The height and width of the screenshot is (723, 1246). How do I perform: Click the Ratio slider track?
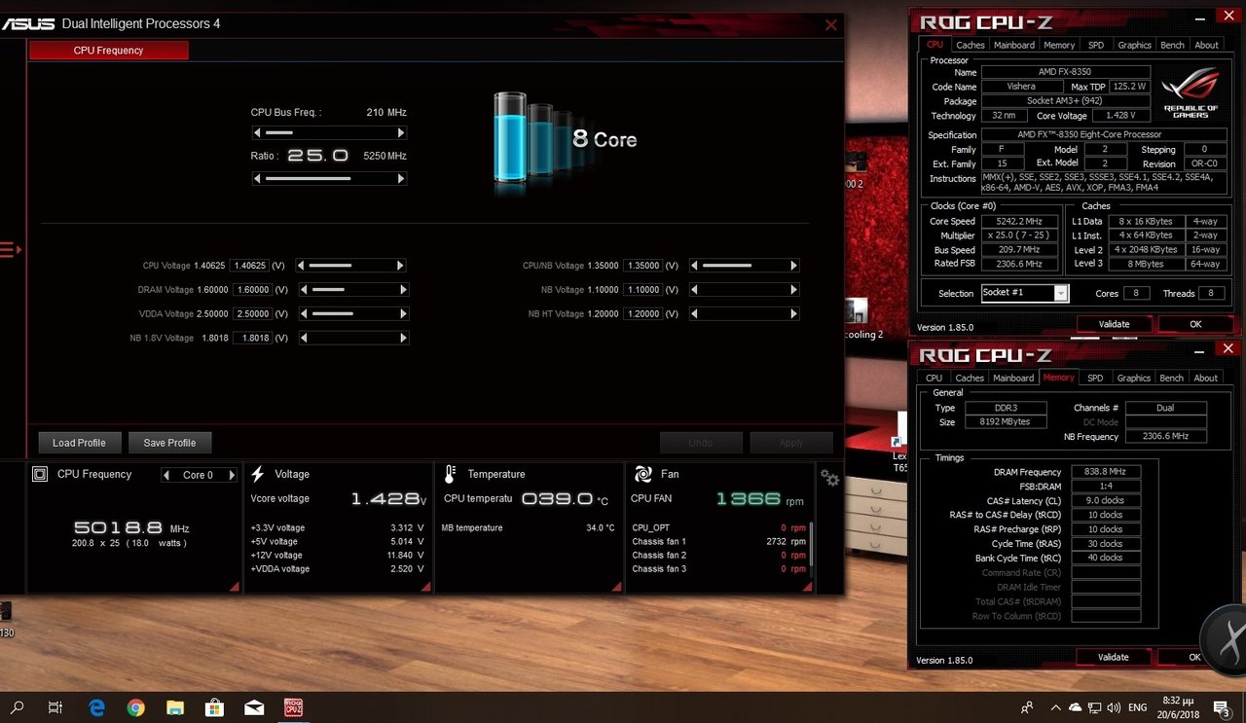click(x=329, y=178)
